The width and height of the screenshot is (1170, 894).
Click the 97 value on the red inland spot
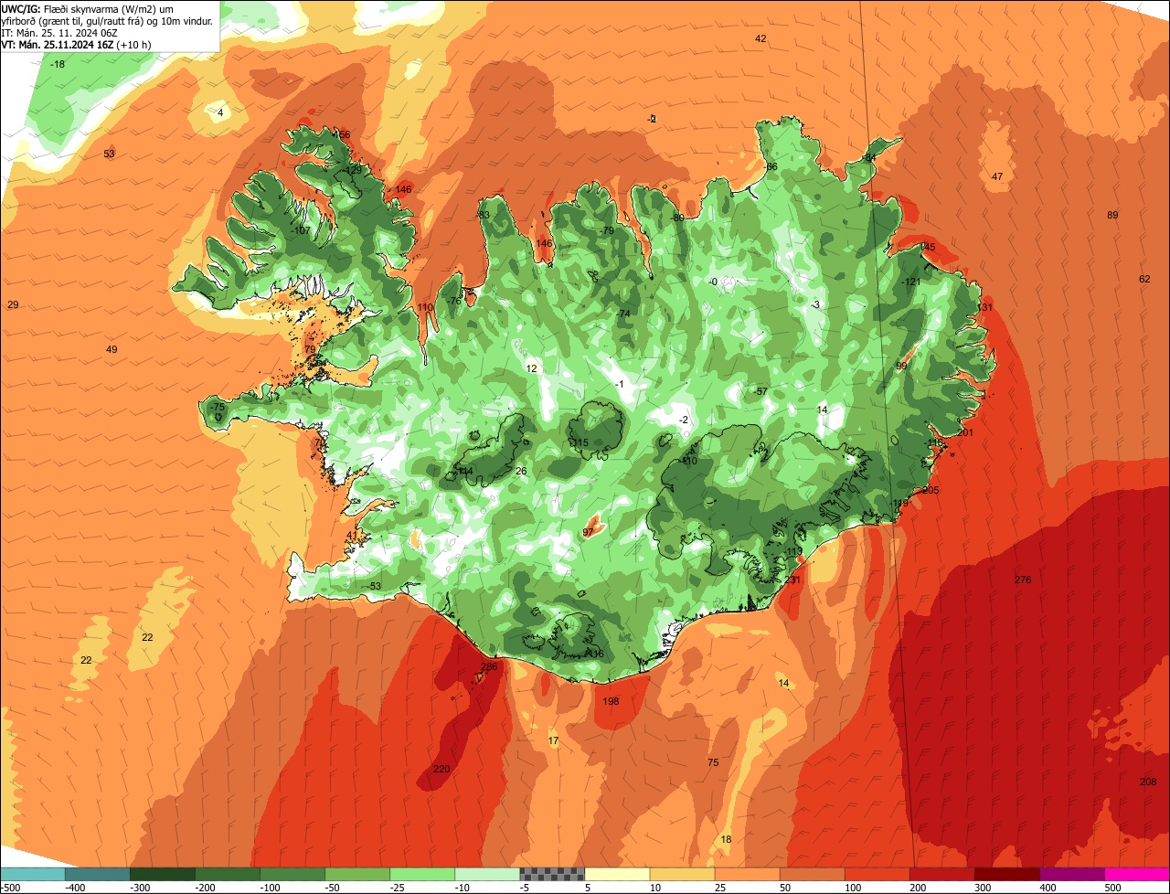(589, 532)
